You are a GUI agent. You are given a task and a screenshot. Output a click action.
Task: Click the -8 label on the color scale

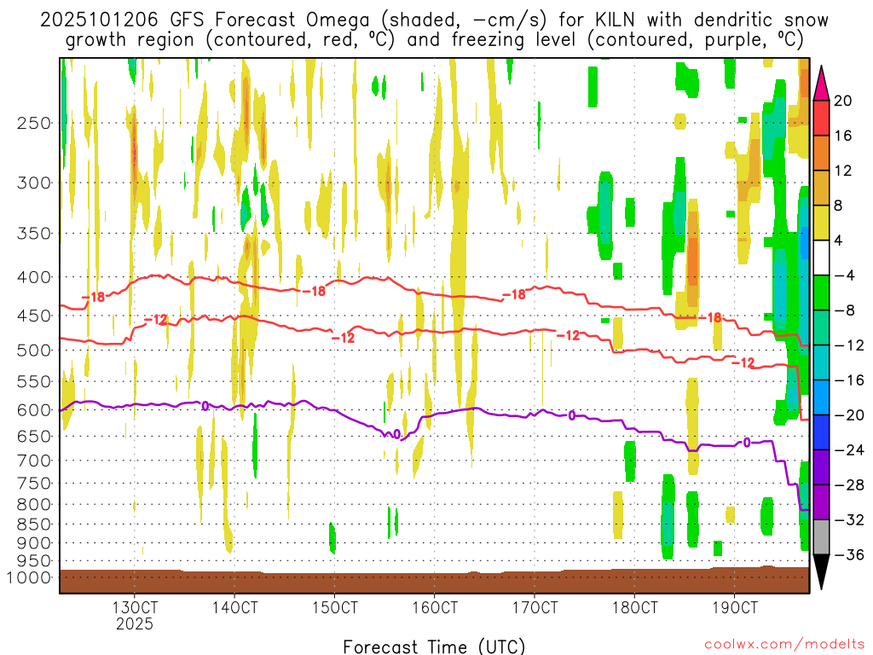844,310
